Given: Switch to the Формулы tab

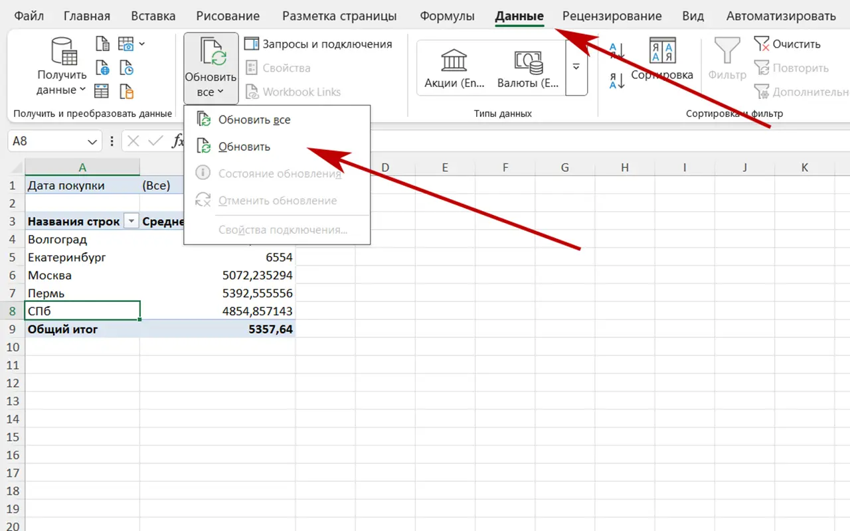Looking at the screenshot, I should point(447,16).
